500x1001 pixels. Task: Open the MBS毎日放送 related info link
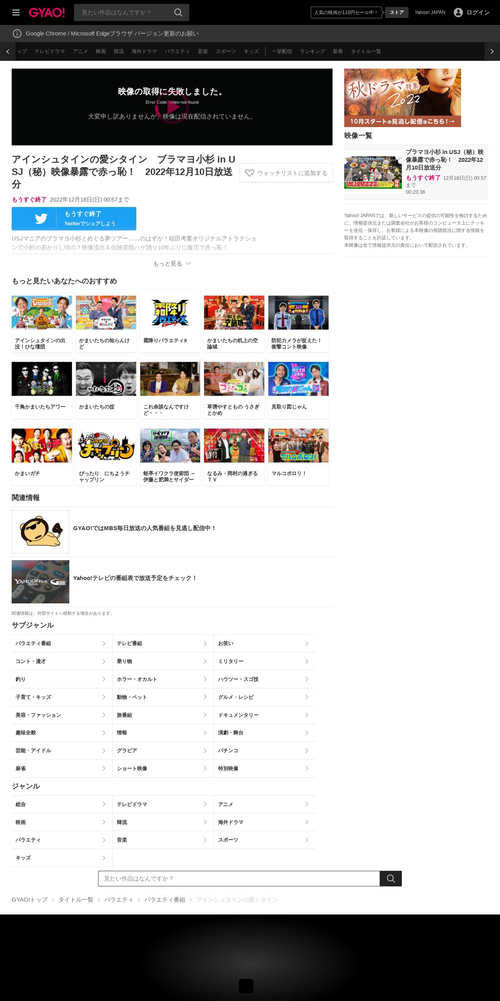pos(172,532)
